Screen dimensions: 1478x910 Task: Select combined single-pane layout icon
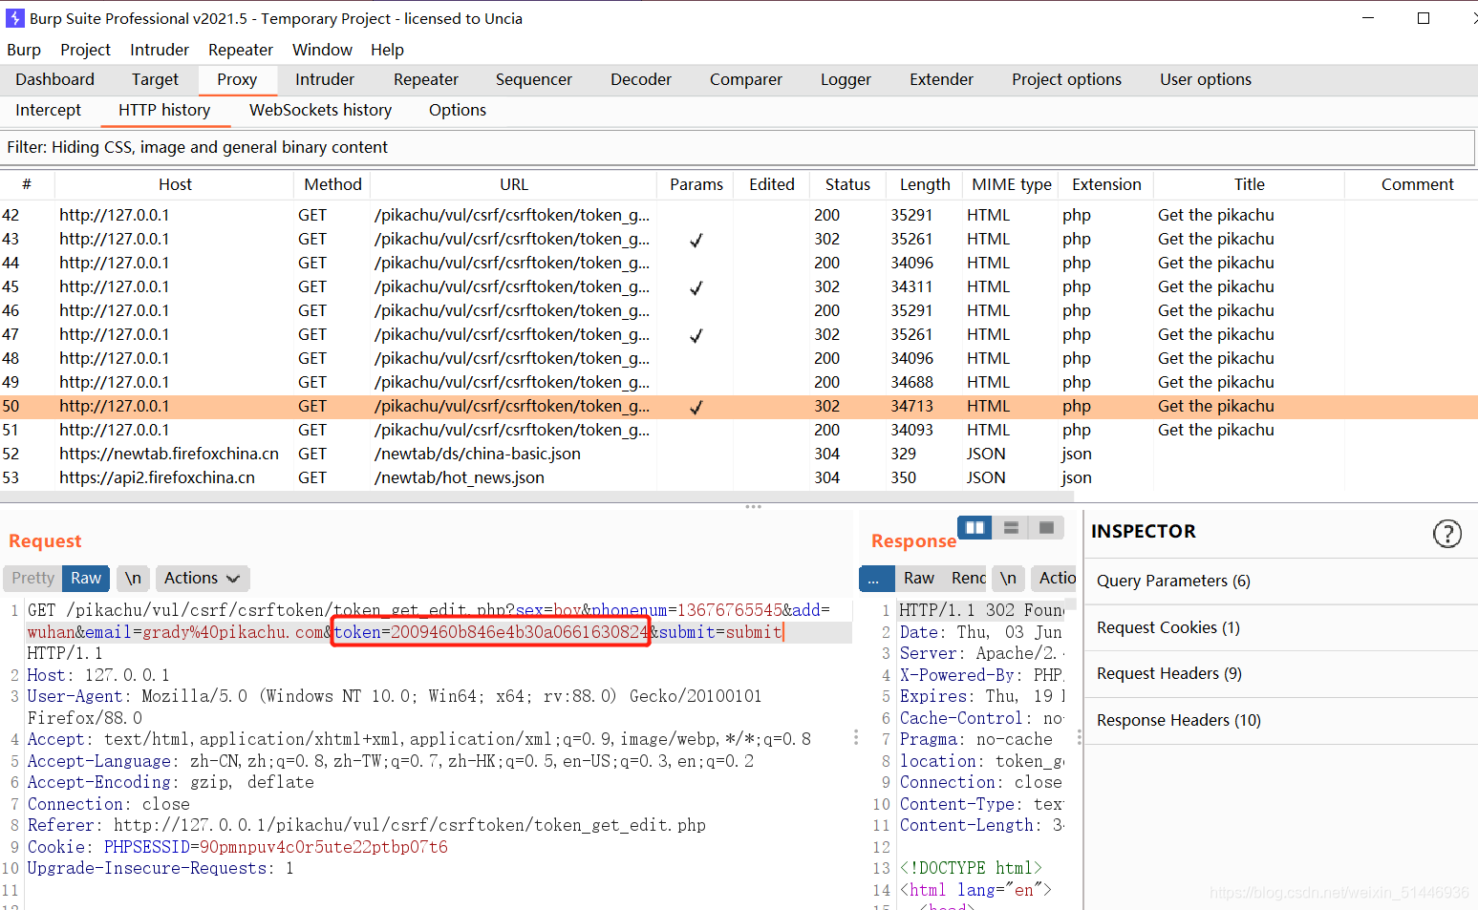[1046, 527]
